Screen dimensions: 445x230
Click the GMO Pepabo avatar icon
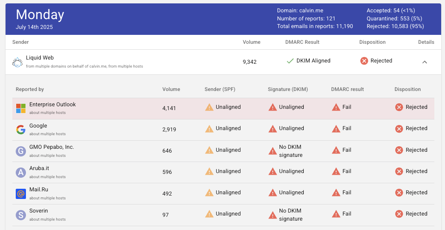(21, 151)
